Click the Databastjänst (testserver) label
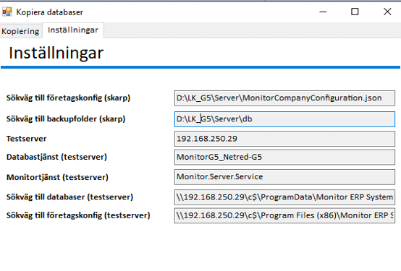401x271 pixels. pyautogui.click(x=56, y=157)
